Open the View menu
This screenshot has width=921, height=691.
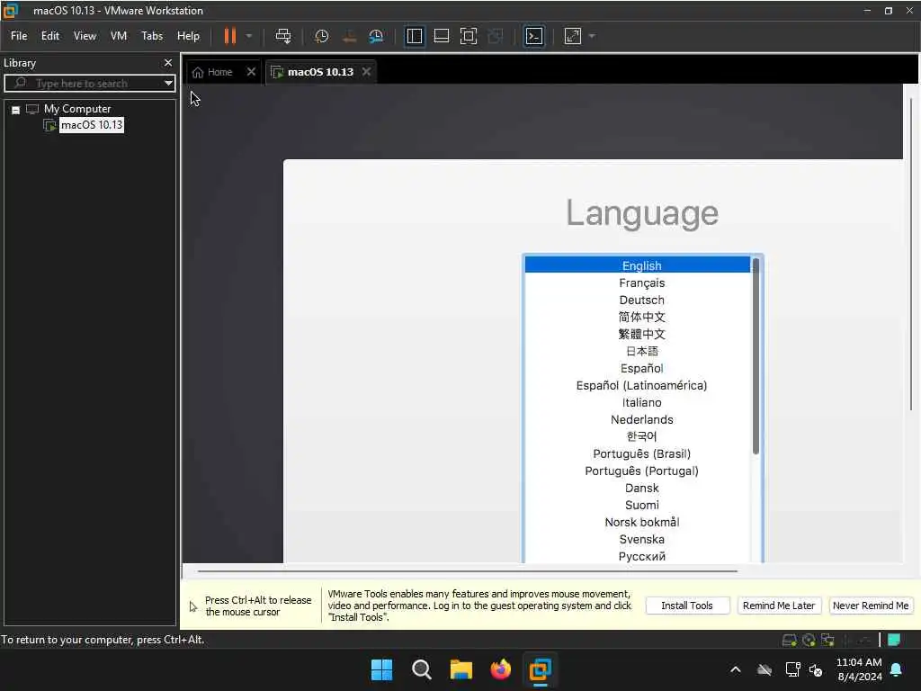85,36
